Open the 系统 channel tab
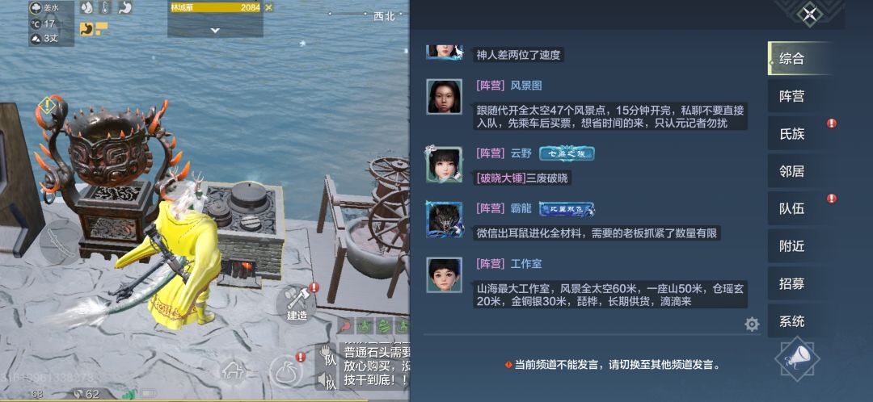The width and height of the screenshot is (873, 402). pyautogui.click(x=791, y=320)
